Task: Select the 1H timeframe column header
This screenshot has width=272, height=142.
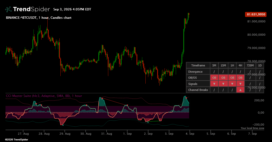Action: 232,65
